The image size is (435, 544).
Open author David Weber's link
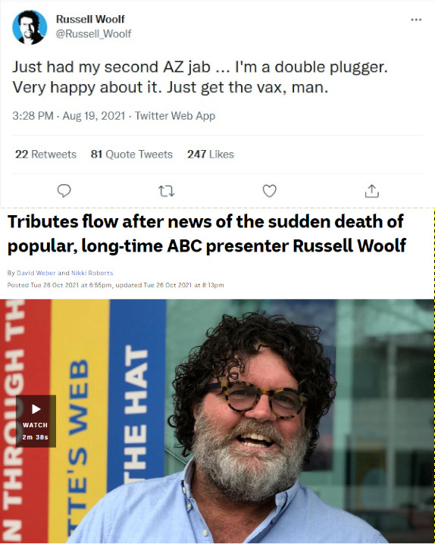coord(36,273)
